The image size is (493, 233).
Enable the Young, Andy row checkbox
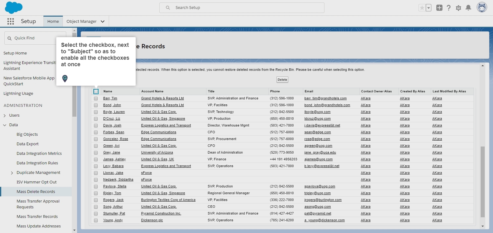pos(96,220)
